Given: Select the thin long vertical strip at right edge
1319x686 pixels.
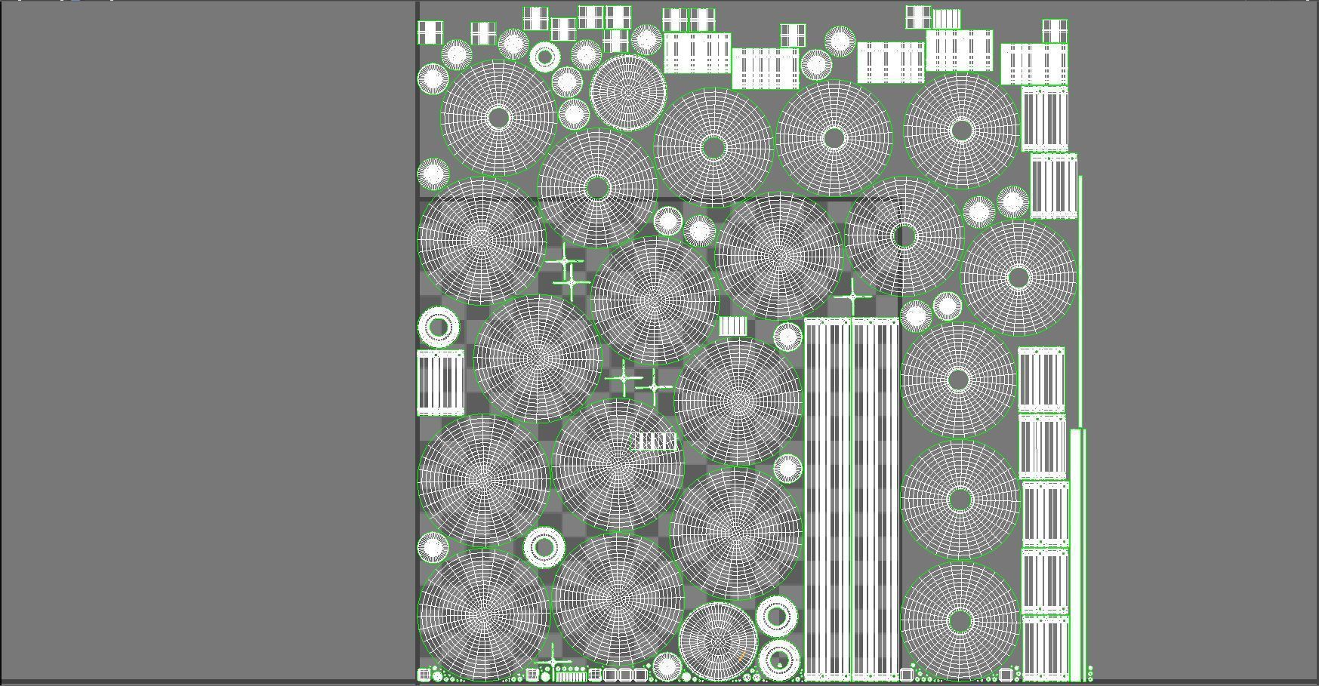Looking at the screenshot, I should (x=1080, y=302).
